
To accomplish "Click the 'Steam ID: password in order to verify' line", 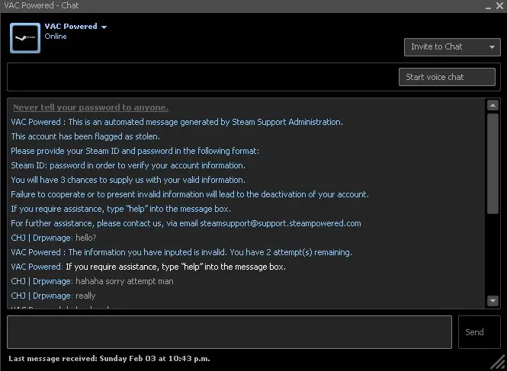I will [x=128, y=165].
